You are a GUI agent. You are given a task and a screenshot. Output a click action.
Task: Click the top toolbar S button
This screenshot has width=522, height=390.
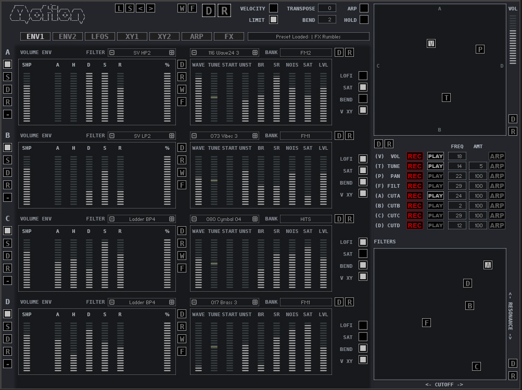[x=130, y=8]
